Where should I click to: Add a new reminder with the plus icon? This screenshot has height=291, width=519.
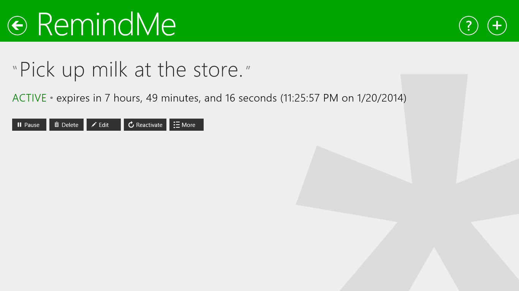[x=497, y=26]
